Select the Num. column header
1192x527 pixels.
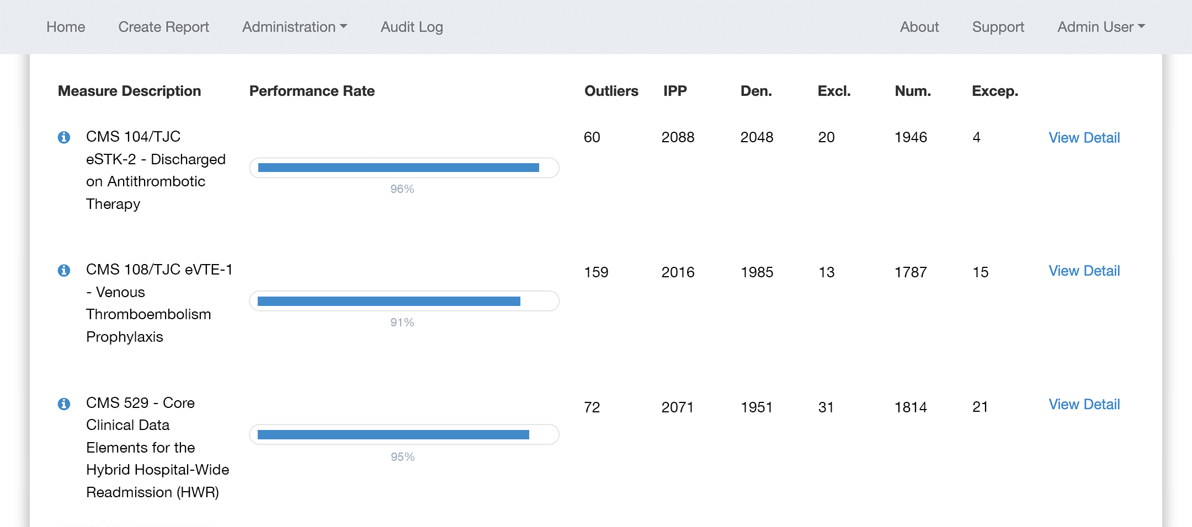coord(913,91)
